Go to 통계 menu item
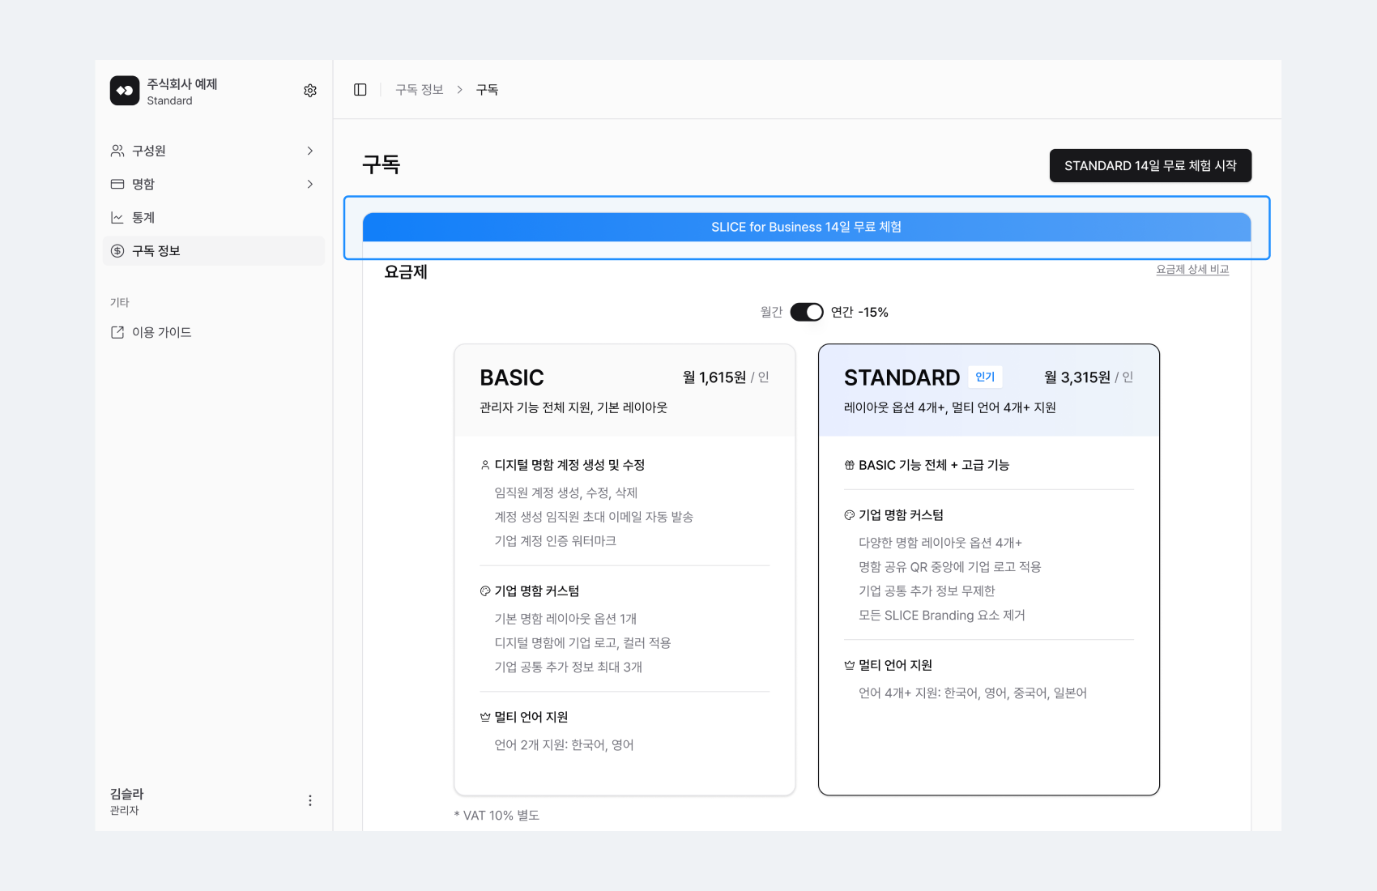The image size is (1377, 891). [x=214, y=217]
